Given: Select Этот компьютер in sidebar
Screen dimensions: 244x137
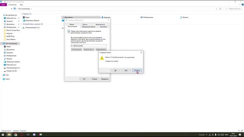Looking at the screenshot, I should tap(10, 43).
